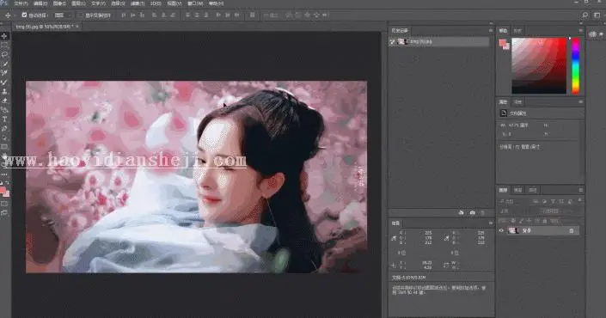Open the 文件(F) menu

click(21, 3)
